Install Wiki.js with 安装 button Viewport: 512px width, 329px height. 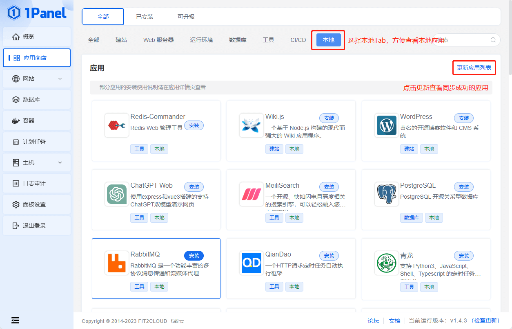(329, 118)
